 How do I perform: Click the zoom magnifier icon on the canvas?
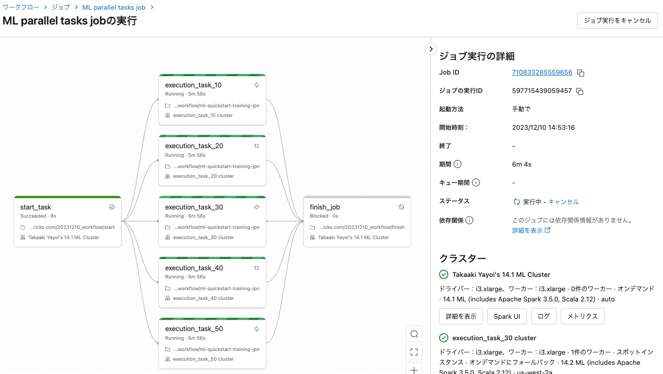(414, 334)
